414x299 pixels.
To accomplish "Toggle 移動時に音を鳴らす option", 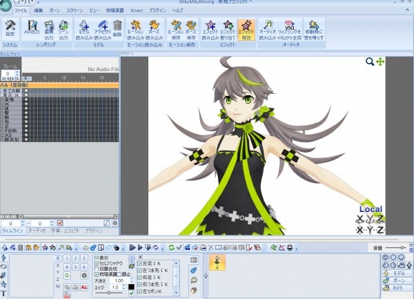I will pyautogui.click(x=314, y=30).
